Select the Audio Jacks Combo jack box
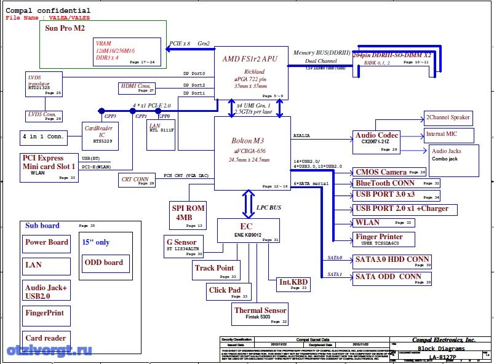 (x=453, y=160)
